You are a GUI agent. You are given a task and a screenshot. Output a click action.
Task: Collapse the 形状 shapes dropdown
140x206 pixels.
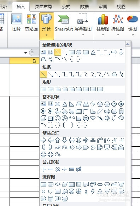point(47,26)
